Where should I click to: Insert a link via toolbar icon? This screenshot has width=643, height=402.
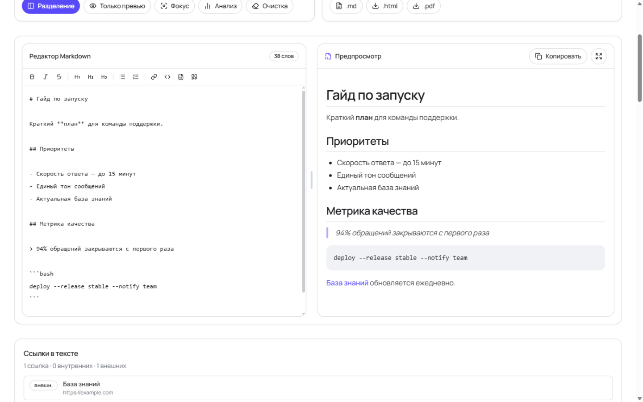tap(154, 77)
